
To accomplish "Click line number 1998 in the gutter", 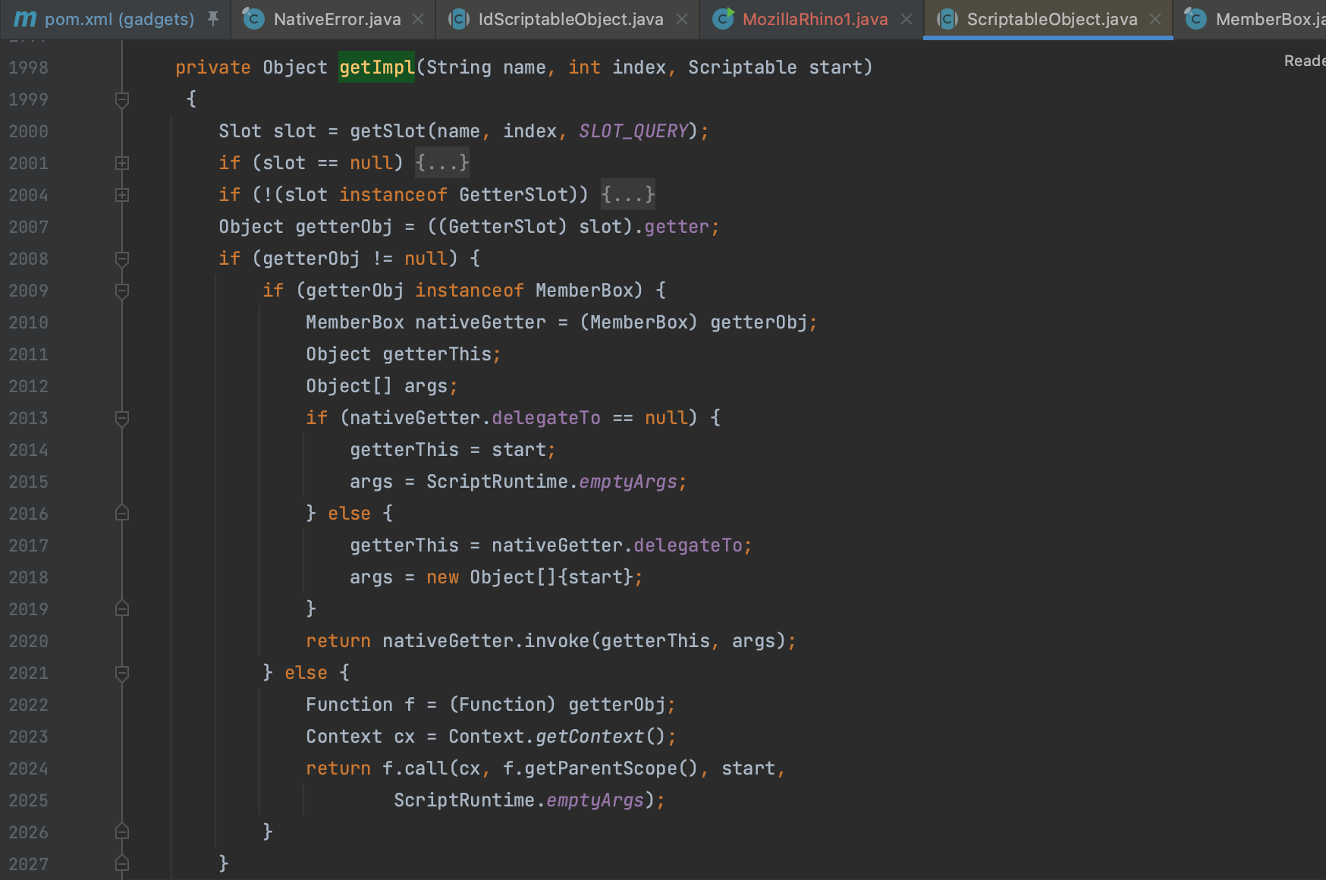I will [x=28, y=68].
